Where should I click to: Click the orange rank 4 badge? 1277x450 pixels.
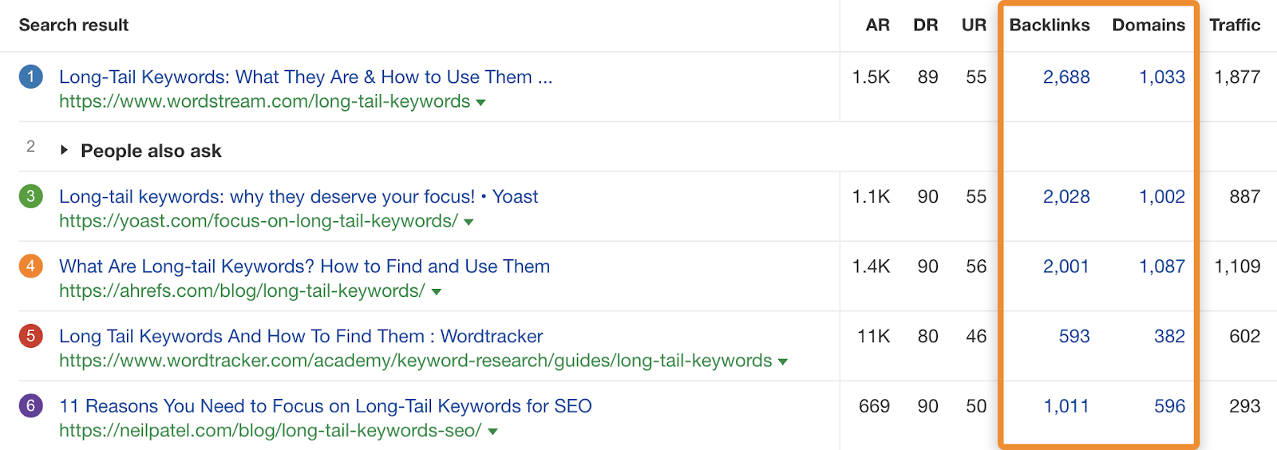pos(31,266)
